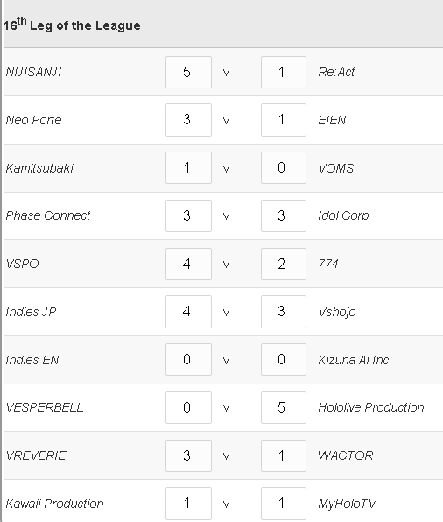Click Phase Connect score field
This screenshot has height=522, width=443.
click(x=188, y=215)
